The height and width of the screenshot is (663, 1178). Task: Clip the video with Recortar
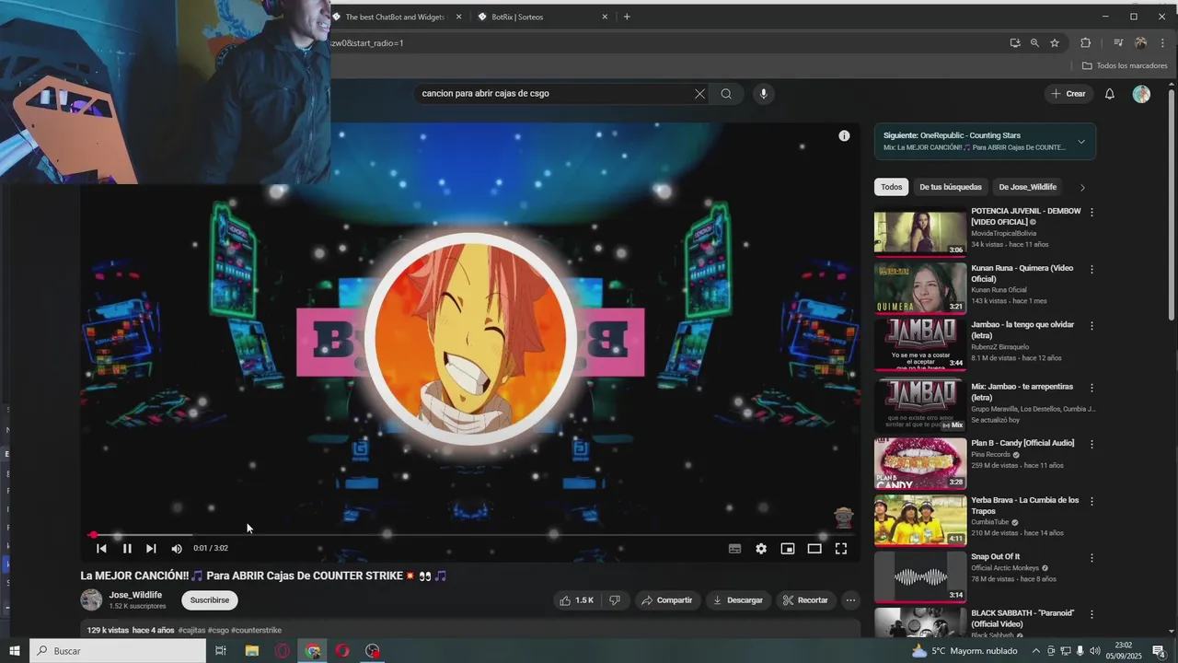(x=805, y=600)
